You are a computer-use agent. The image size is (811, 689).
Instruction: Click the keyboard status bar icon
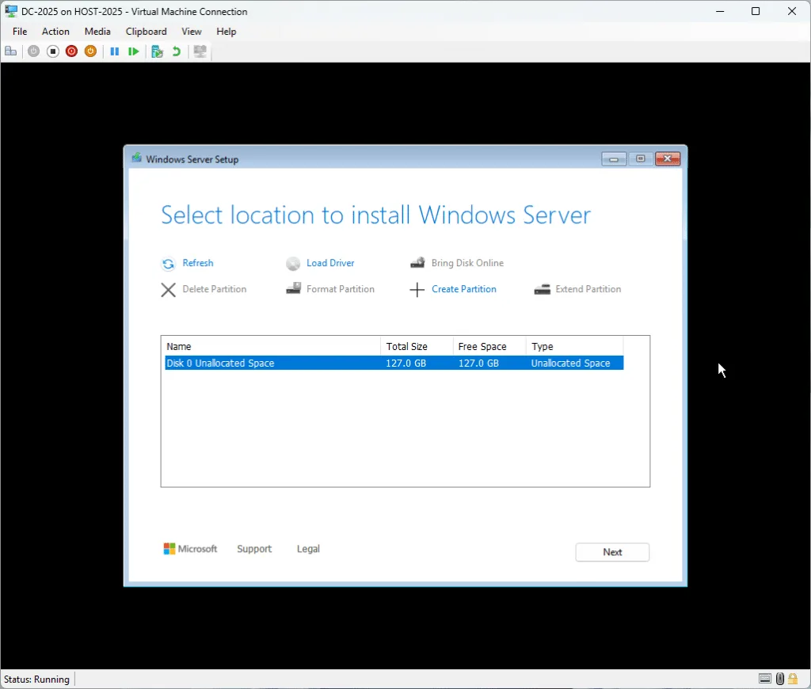[x=765, y=679]
